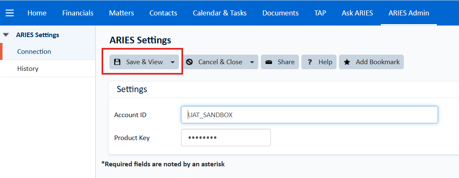Viewport: 459px width, 178px height.
Task: Focus the Product Key password field
Action: click(226, 138)
